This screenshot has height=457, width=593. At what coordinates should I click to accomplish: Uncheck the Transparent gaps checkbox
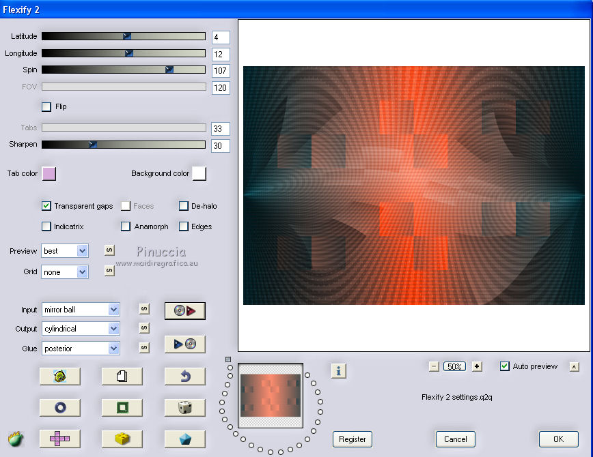46,206
